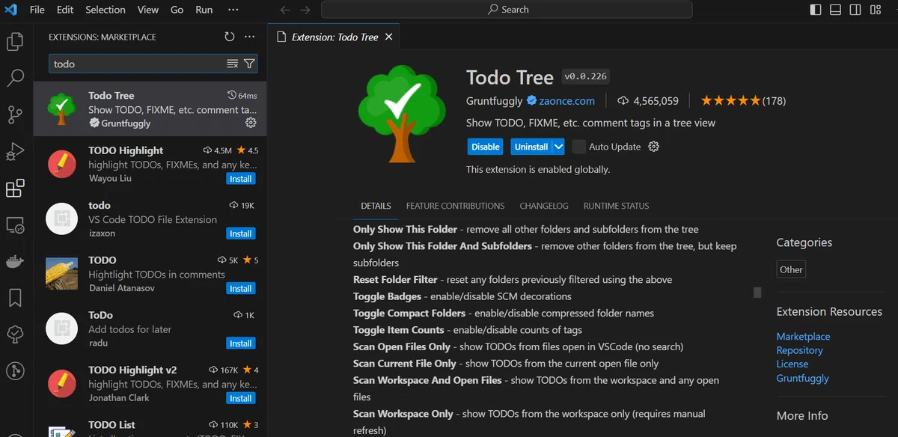This screenshot has width=898, height=437.
Task: Open the extensions filter menu
Action: coord(249,64)
